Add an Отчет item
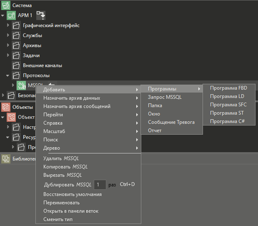 tap(172, 131)
